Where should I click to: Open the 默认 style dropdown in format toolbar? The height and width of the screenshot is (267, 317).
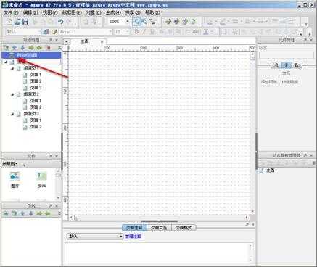point(39,32)
